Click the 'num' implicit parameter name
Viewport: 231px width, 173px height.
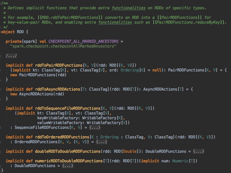[x=164, y=161]
